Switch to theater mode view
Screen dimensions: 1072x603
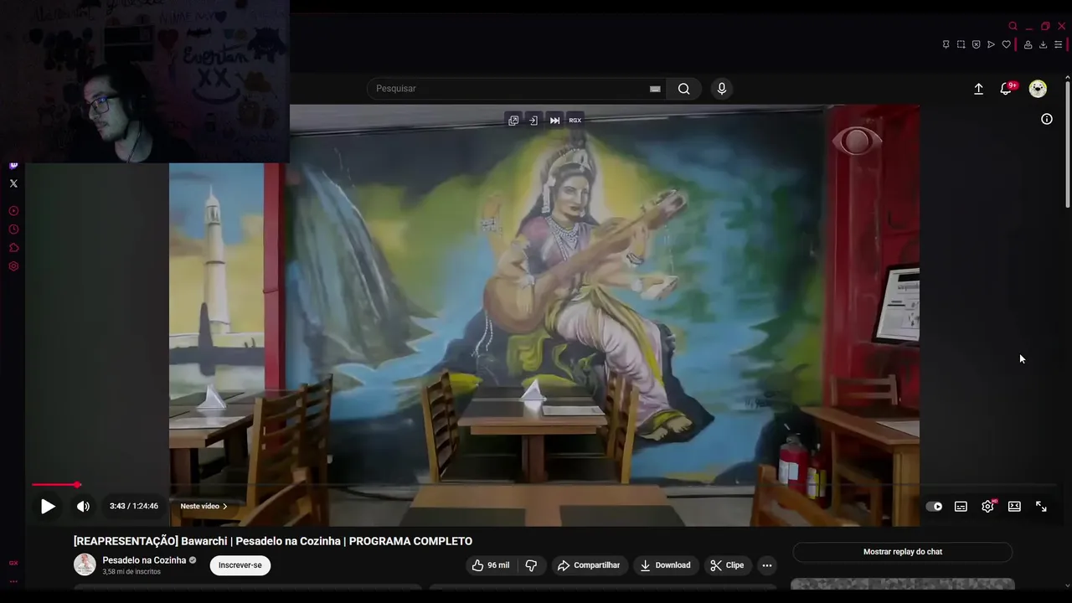1014,507
